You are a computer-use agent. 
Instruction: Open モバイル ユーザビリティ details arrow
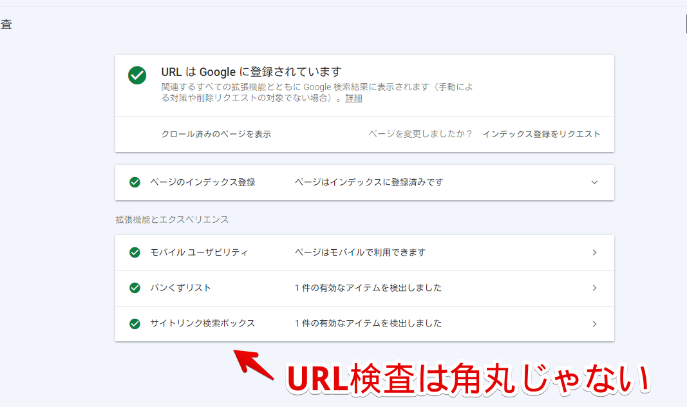pyautogui.click(x=594, y=252)
